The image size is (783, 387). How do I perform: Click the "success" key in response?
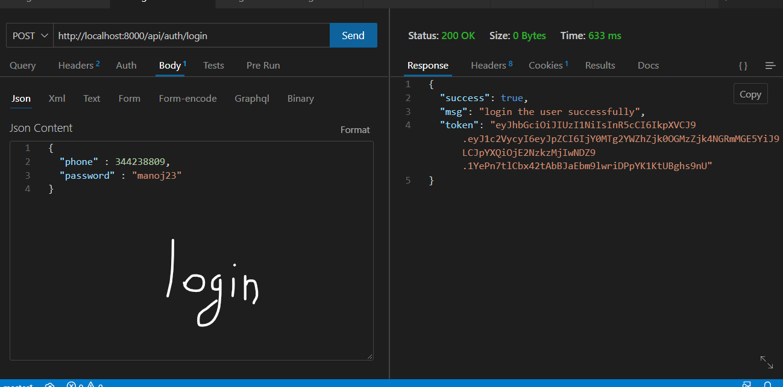(x=465, y=98)
